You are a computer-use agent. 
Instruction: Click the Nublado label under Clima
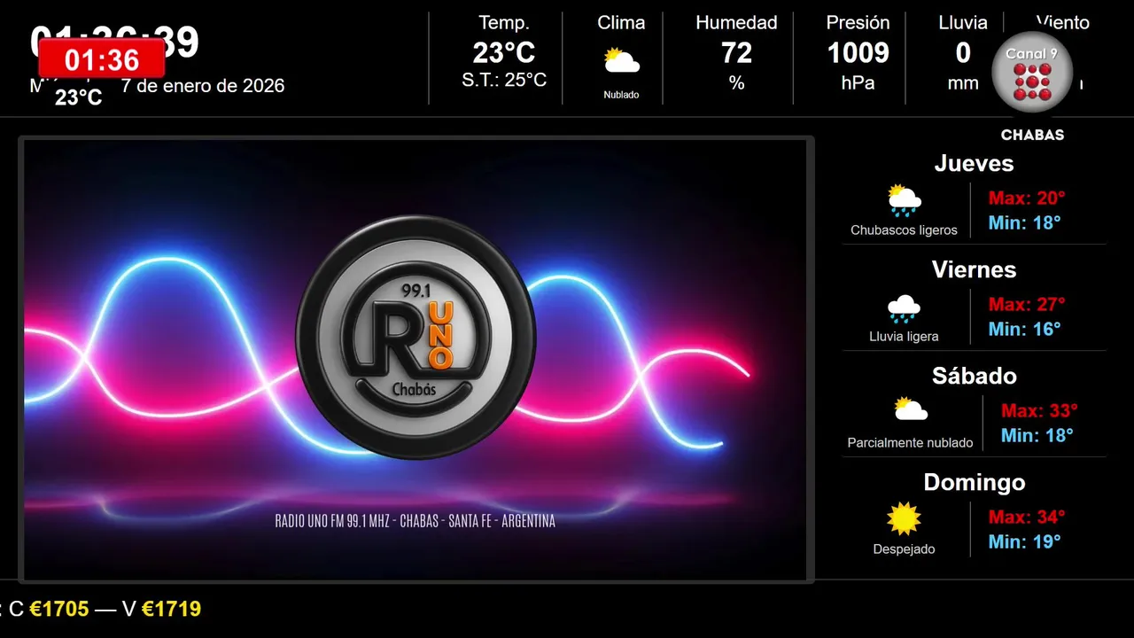pos(621,95)
